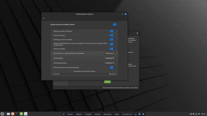Adjust the Velocidade de animação da janela slider
Screen dimensions: 207x116
coord(84,74)
